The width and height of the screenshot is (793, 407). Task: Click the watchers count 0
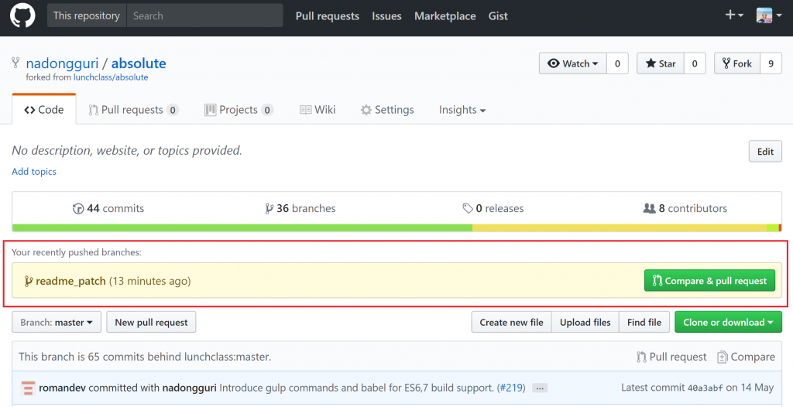[617, 63]
